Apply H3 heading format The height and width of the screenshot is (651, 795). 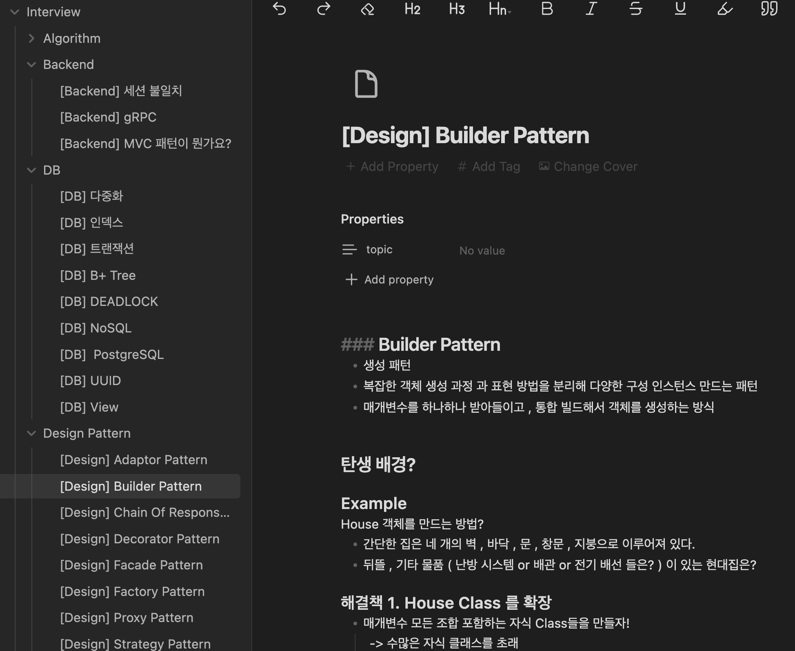point(457,9)
